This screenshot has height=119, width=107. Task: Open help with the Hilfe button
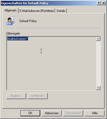click(x=95, y=113)
